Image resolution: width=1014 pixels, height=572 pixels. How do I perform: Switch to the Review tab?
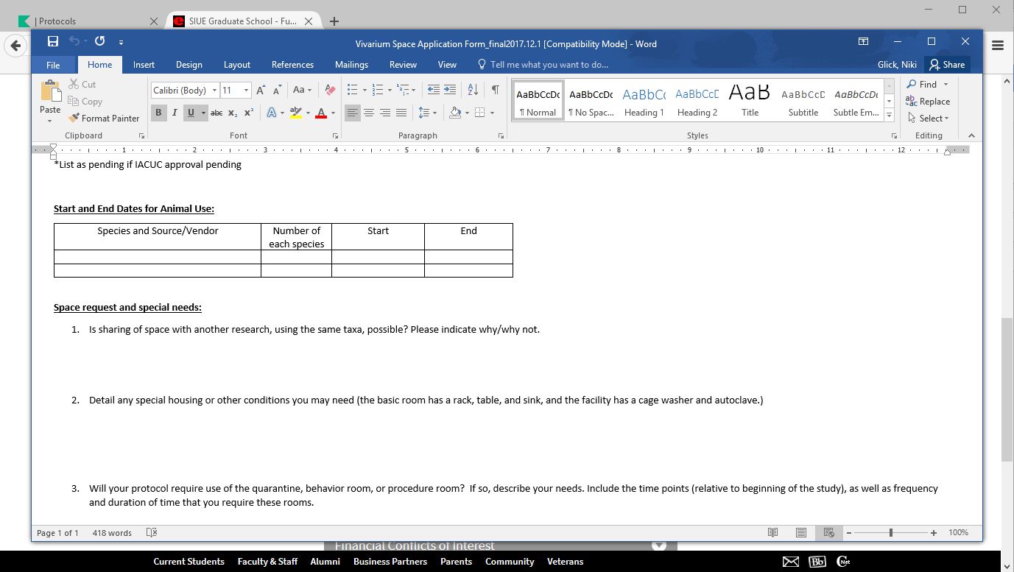tap(403, 65)
